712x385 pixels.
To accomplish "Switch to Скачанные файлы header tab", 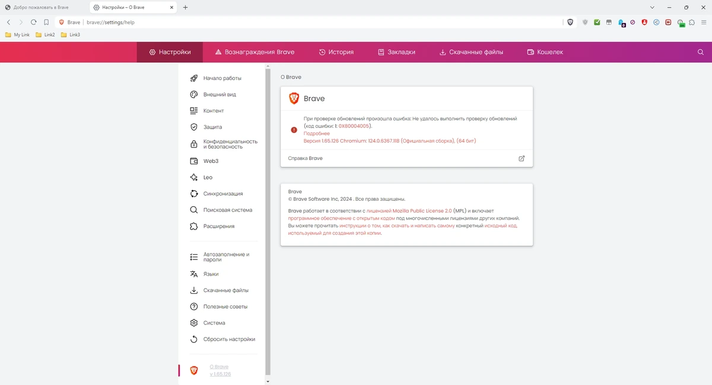I will pyautogui.click(x=471, y=52).
